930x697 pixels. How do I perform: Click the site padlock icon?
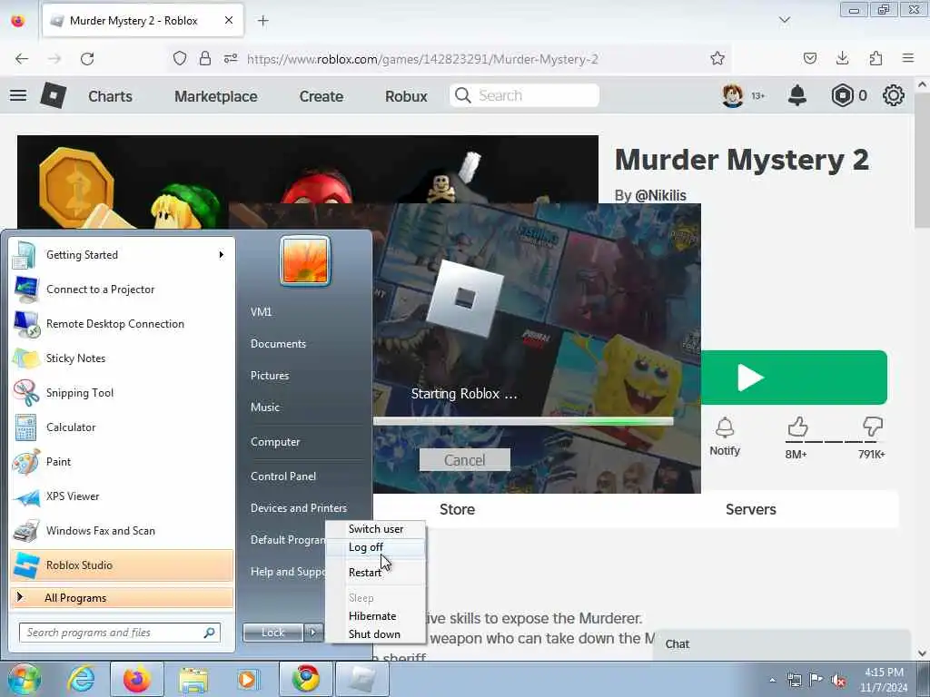pos(205,58)
